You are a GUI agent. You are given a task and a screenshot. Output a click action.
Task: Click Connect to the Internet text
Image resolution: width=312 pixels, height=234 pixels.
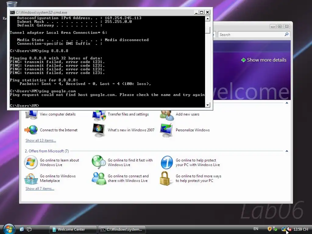(x=59, y=130)
